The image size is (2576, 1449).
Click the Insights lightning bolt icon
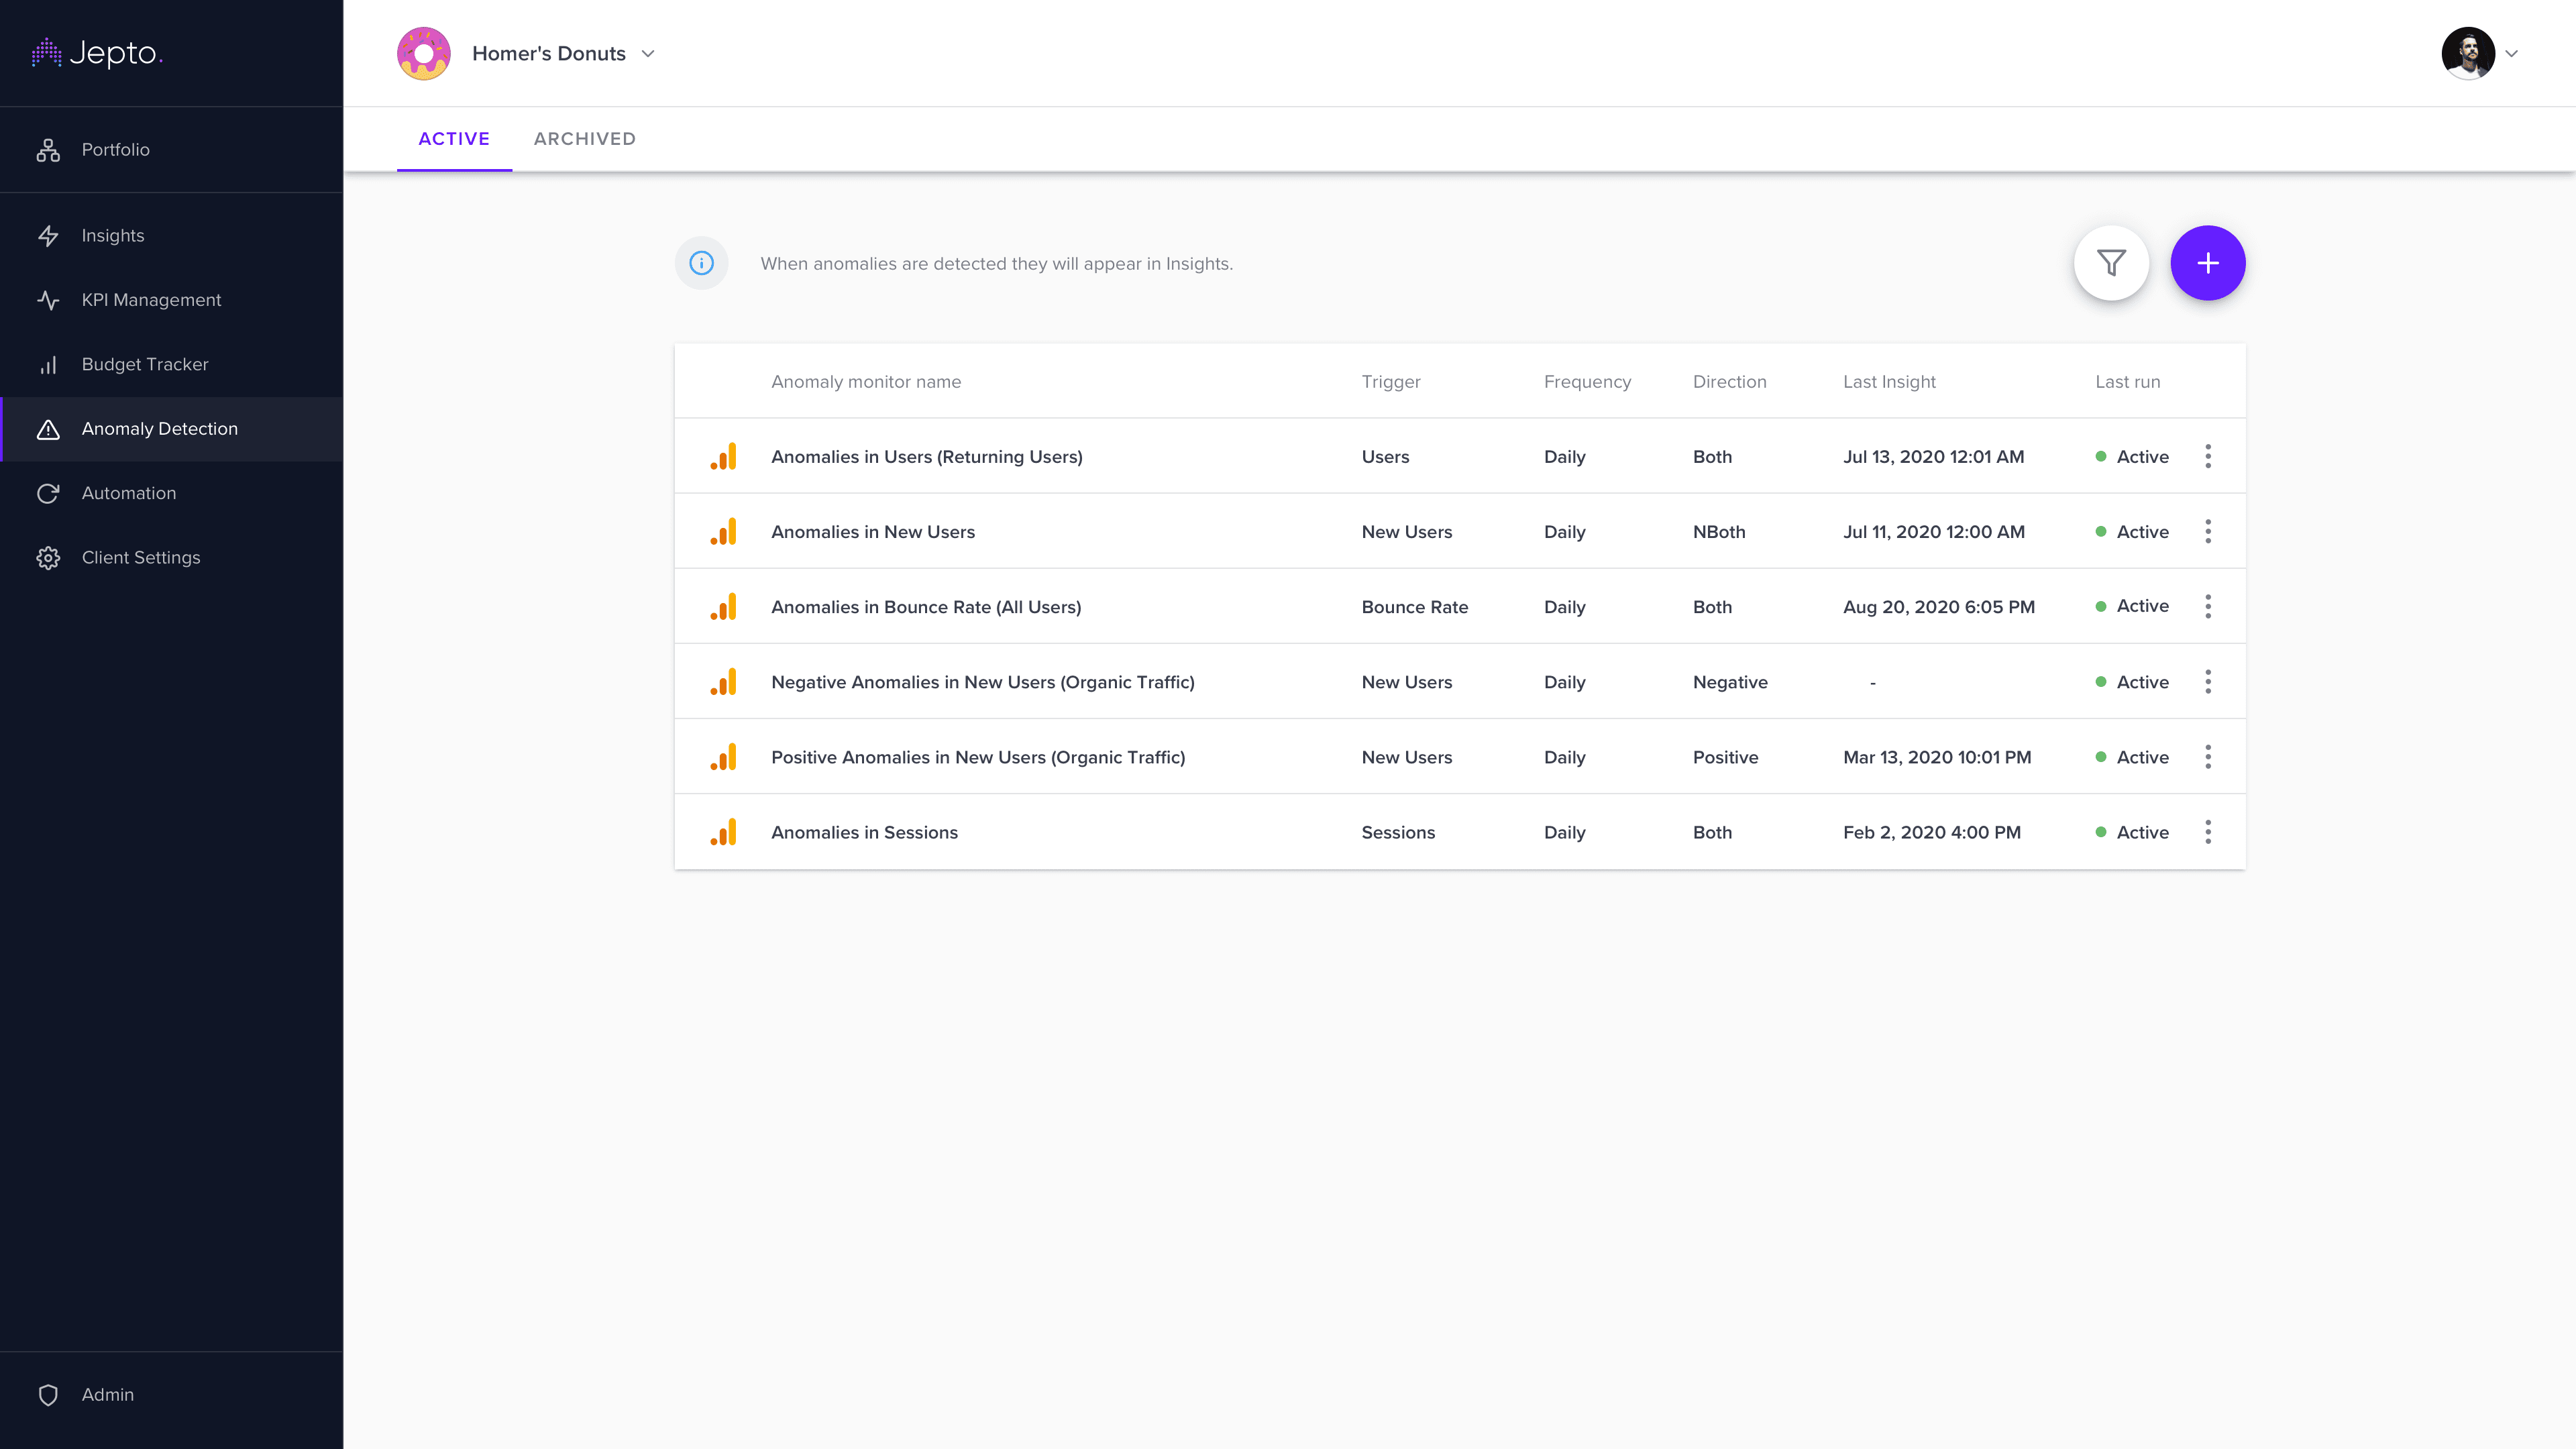point(48,236)
